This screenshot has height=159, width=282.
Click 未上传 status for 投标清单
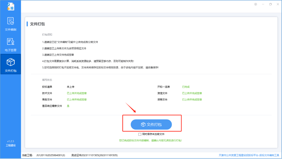pyautogui.click(x=70, y=87)
